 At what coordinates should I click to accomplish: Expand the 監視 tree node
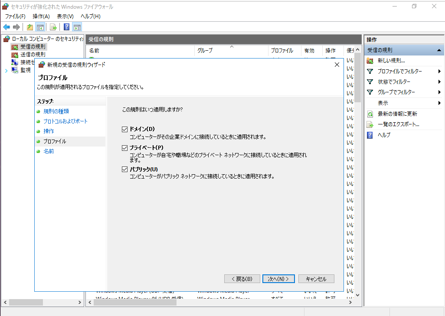pos(6,70)
